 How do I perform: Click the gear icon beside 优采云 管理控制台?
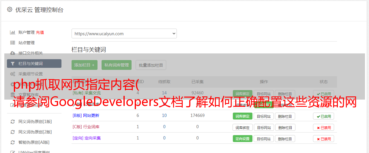pyautogui.click(x=10, y=10)
